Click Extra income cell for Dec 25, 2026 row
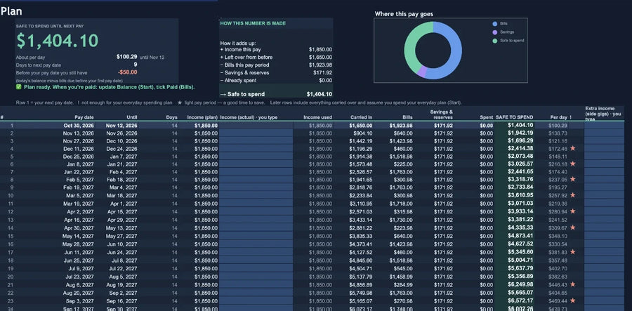 pos(604,157)
